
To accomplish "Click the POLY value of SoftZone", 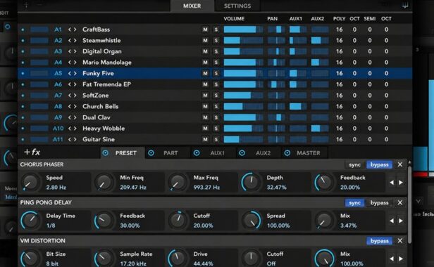I will 340,96.
